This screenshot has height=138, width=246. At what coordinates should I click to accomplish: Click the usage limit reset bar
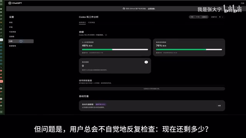[152, 89]
